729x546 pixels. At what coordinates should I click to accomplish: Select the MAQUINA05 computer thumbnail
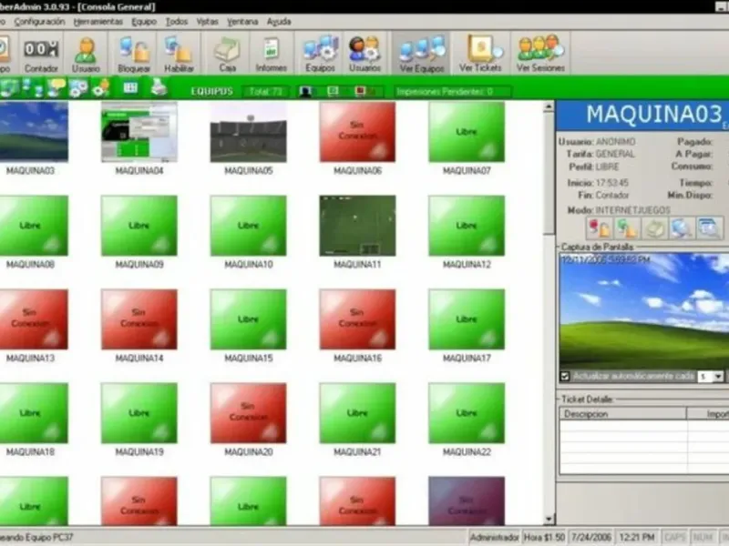point(248,132)
